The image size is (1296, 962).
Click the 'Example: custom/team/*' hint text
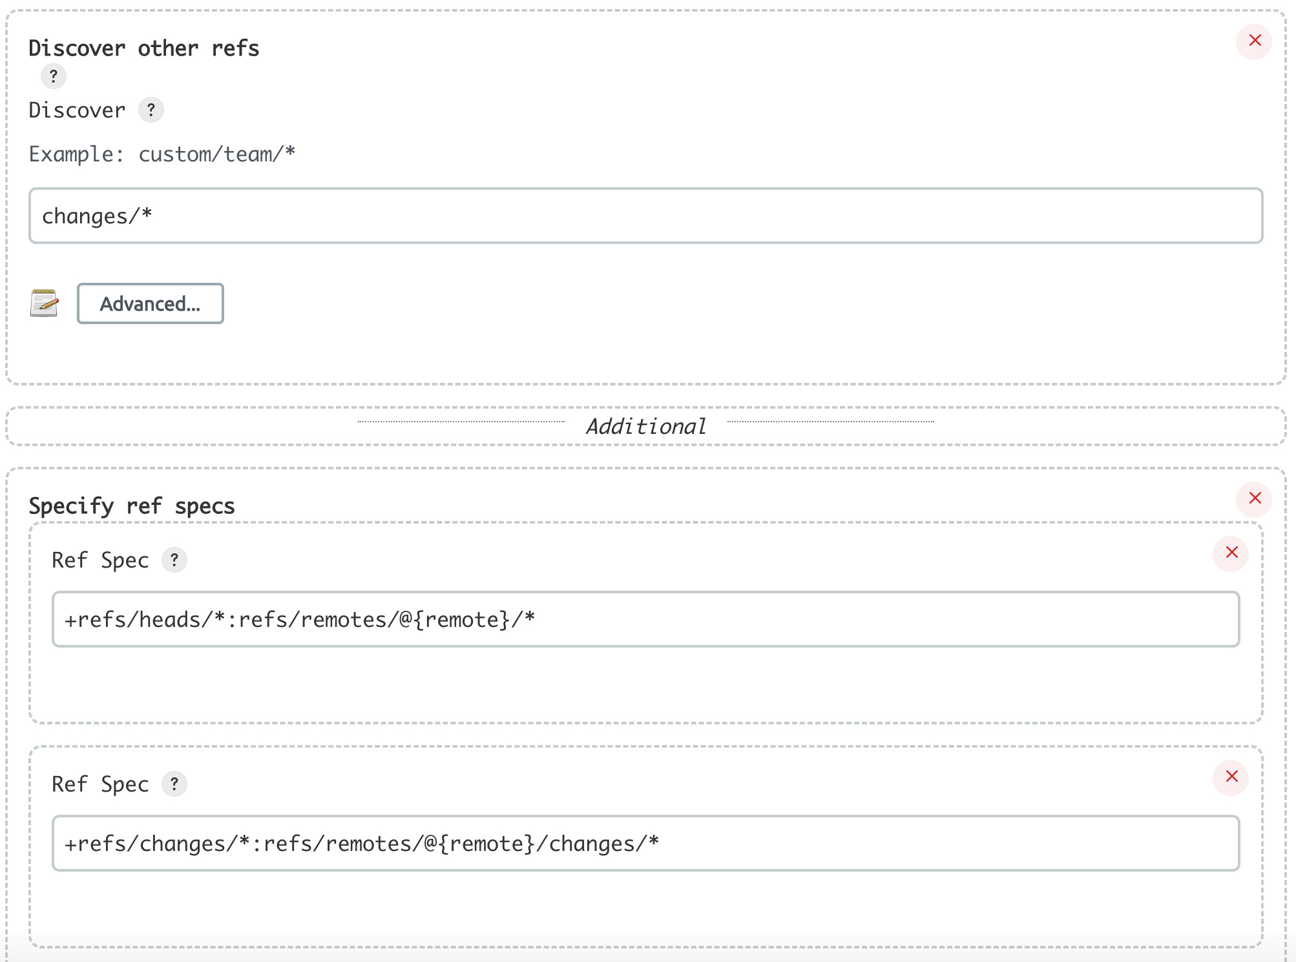(162, 154)
